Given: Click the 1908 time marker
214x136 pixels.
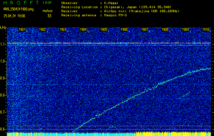Looking at the screenshot, I should [165, 30].
